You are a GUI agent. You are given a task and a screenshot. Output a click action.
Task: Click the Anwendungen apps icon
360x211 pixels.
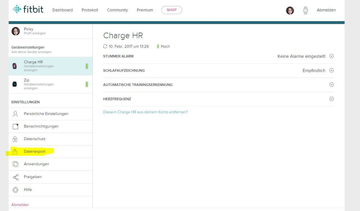[x=15, y=164]
